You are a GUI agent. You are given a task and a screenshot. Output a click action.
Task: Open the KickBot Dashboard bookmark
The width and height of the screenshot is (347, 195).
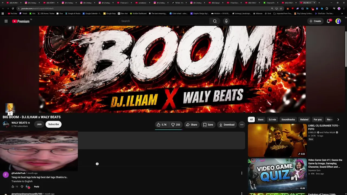click(138, 14)
